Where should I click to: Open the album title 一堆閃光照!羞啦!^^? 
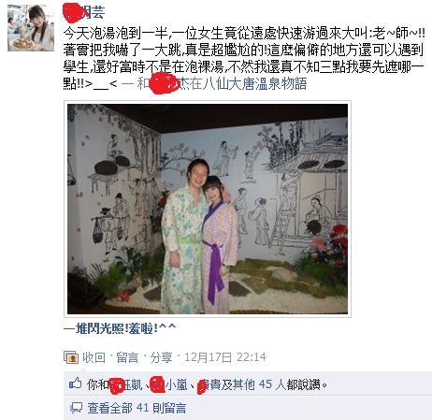[120, 328]
